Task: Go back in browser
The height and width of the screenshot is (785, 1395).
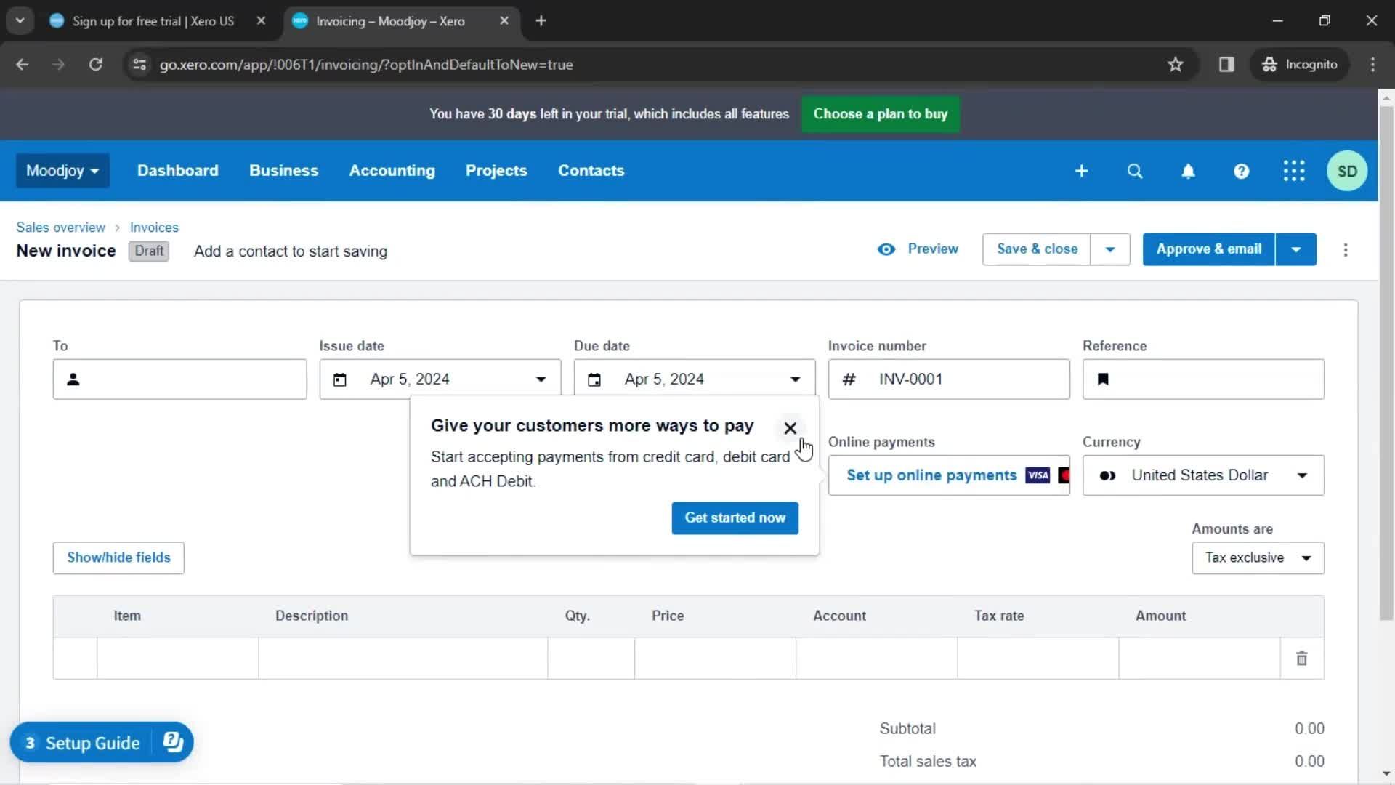Action: coord(23,65)
